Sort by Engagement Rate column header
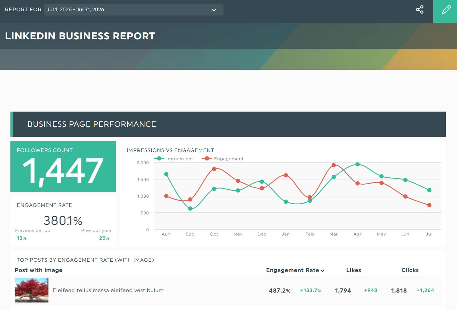Screen dimensions: 457x310 (x=295, y=270)
